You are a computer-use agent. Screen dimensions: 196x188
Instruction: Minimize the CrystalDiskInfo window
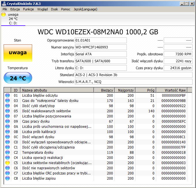click(x=182, y=4)
